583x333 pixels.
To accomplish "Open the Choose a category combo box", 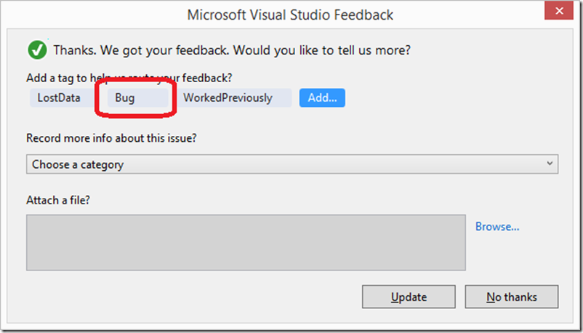I will [x=291, y=164].
